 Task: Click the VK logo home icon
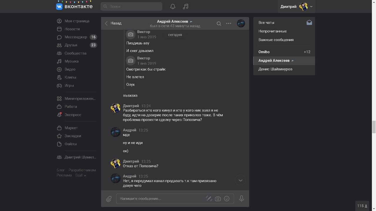click(x=59, y=6)
